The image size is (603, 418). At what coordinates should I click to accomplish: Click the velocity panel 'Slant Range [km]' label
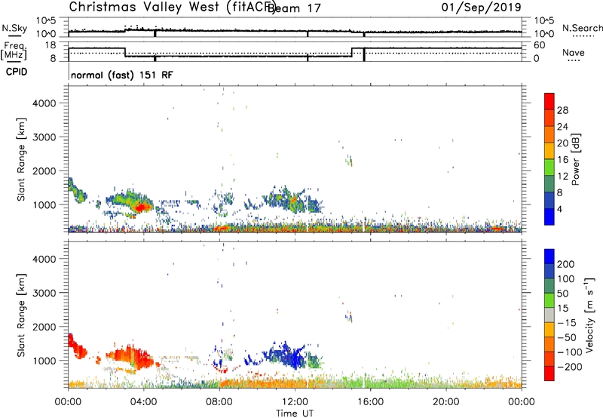21,315
